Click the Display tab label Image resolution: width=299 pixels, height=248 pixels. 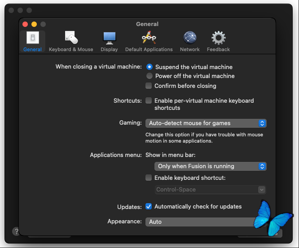point(109,49)
